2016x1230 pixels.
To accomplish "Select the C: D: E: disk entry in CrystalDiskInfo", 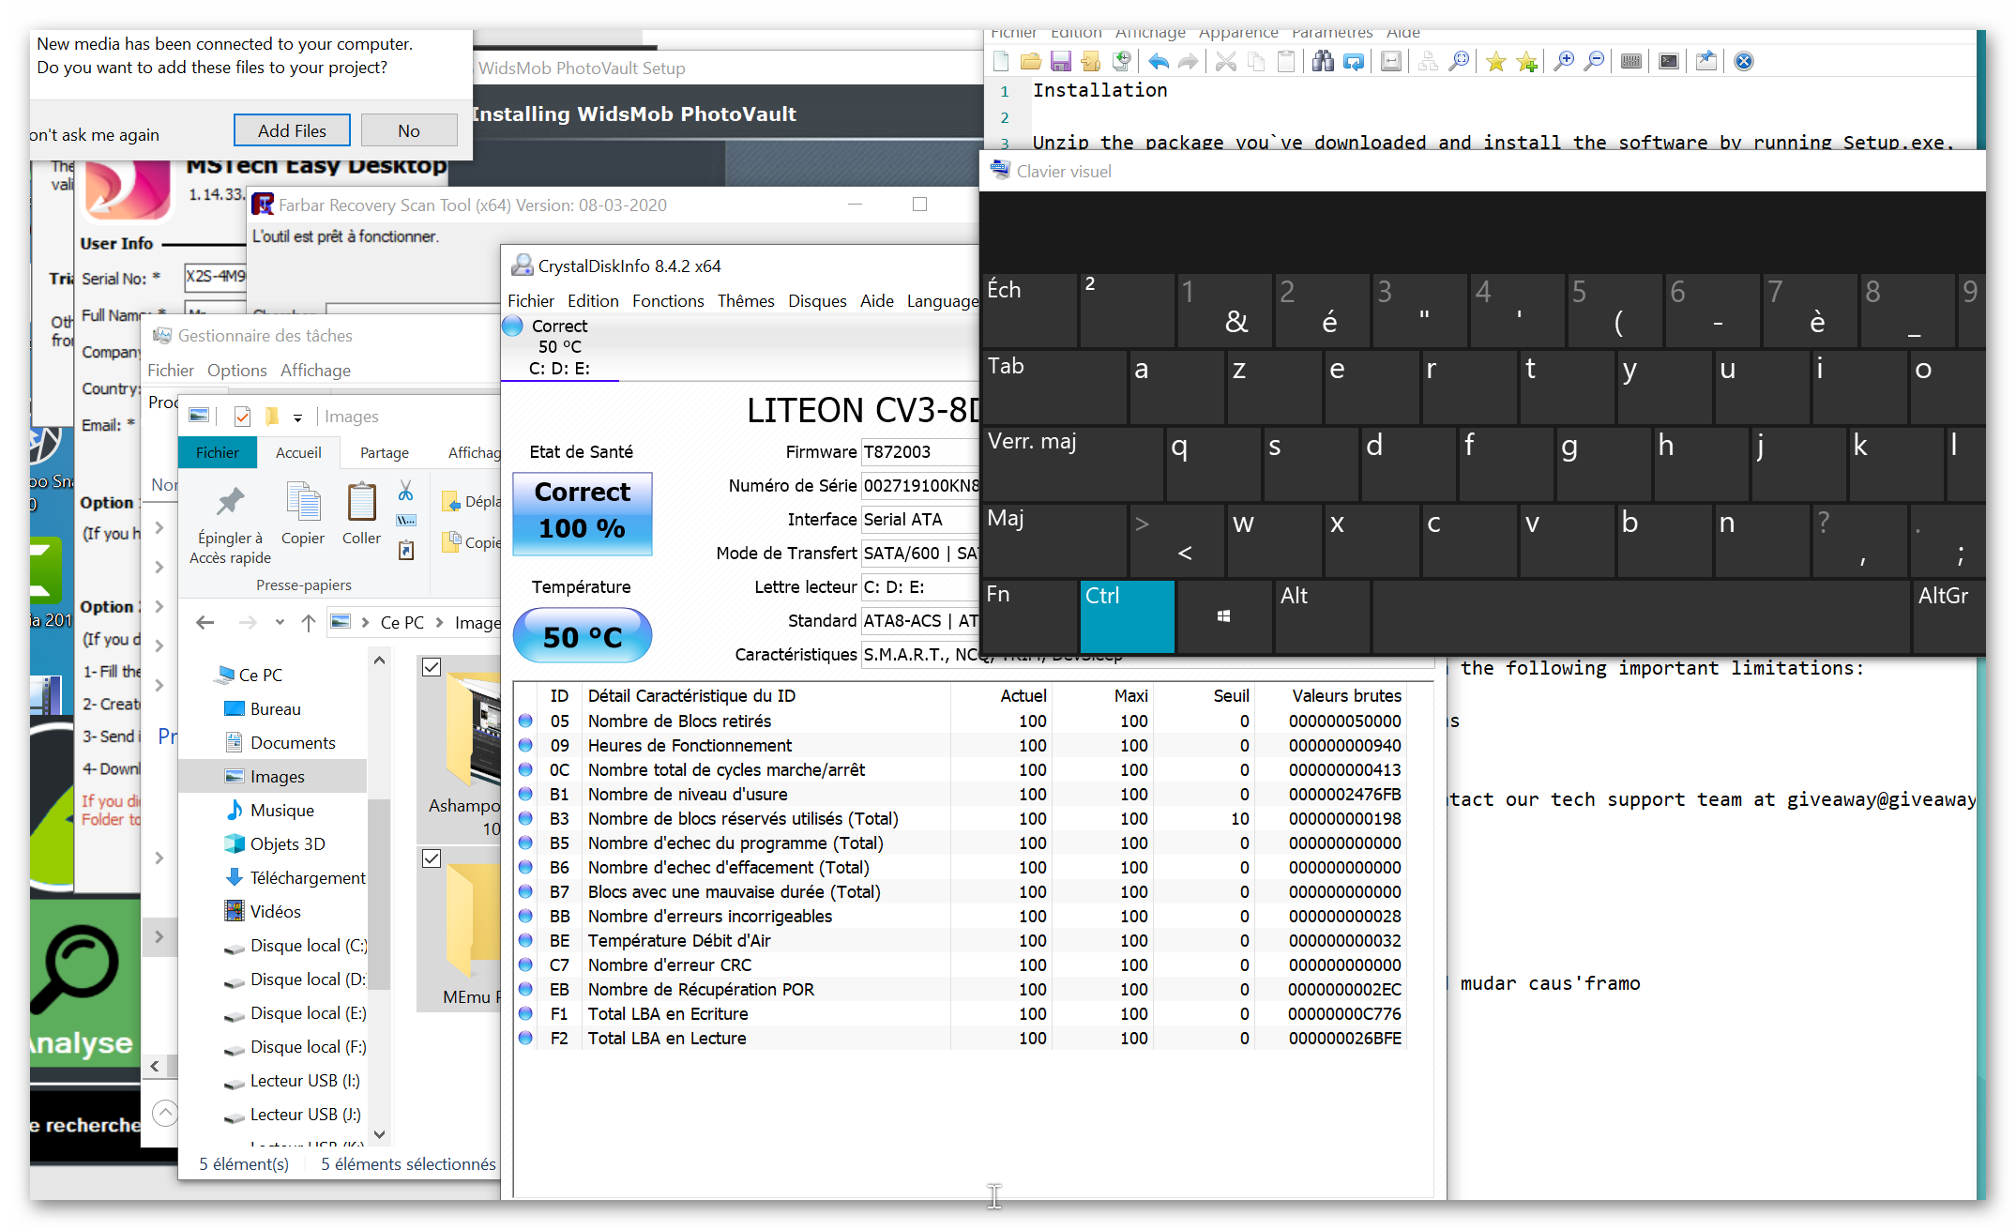I will (560, 348).
